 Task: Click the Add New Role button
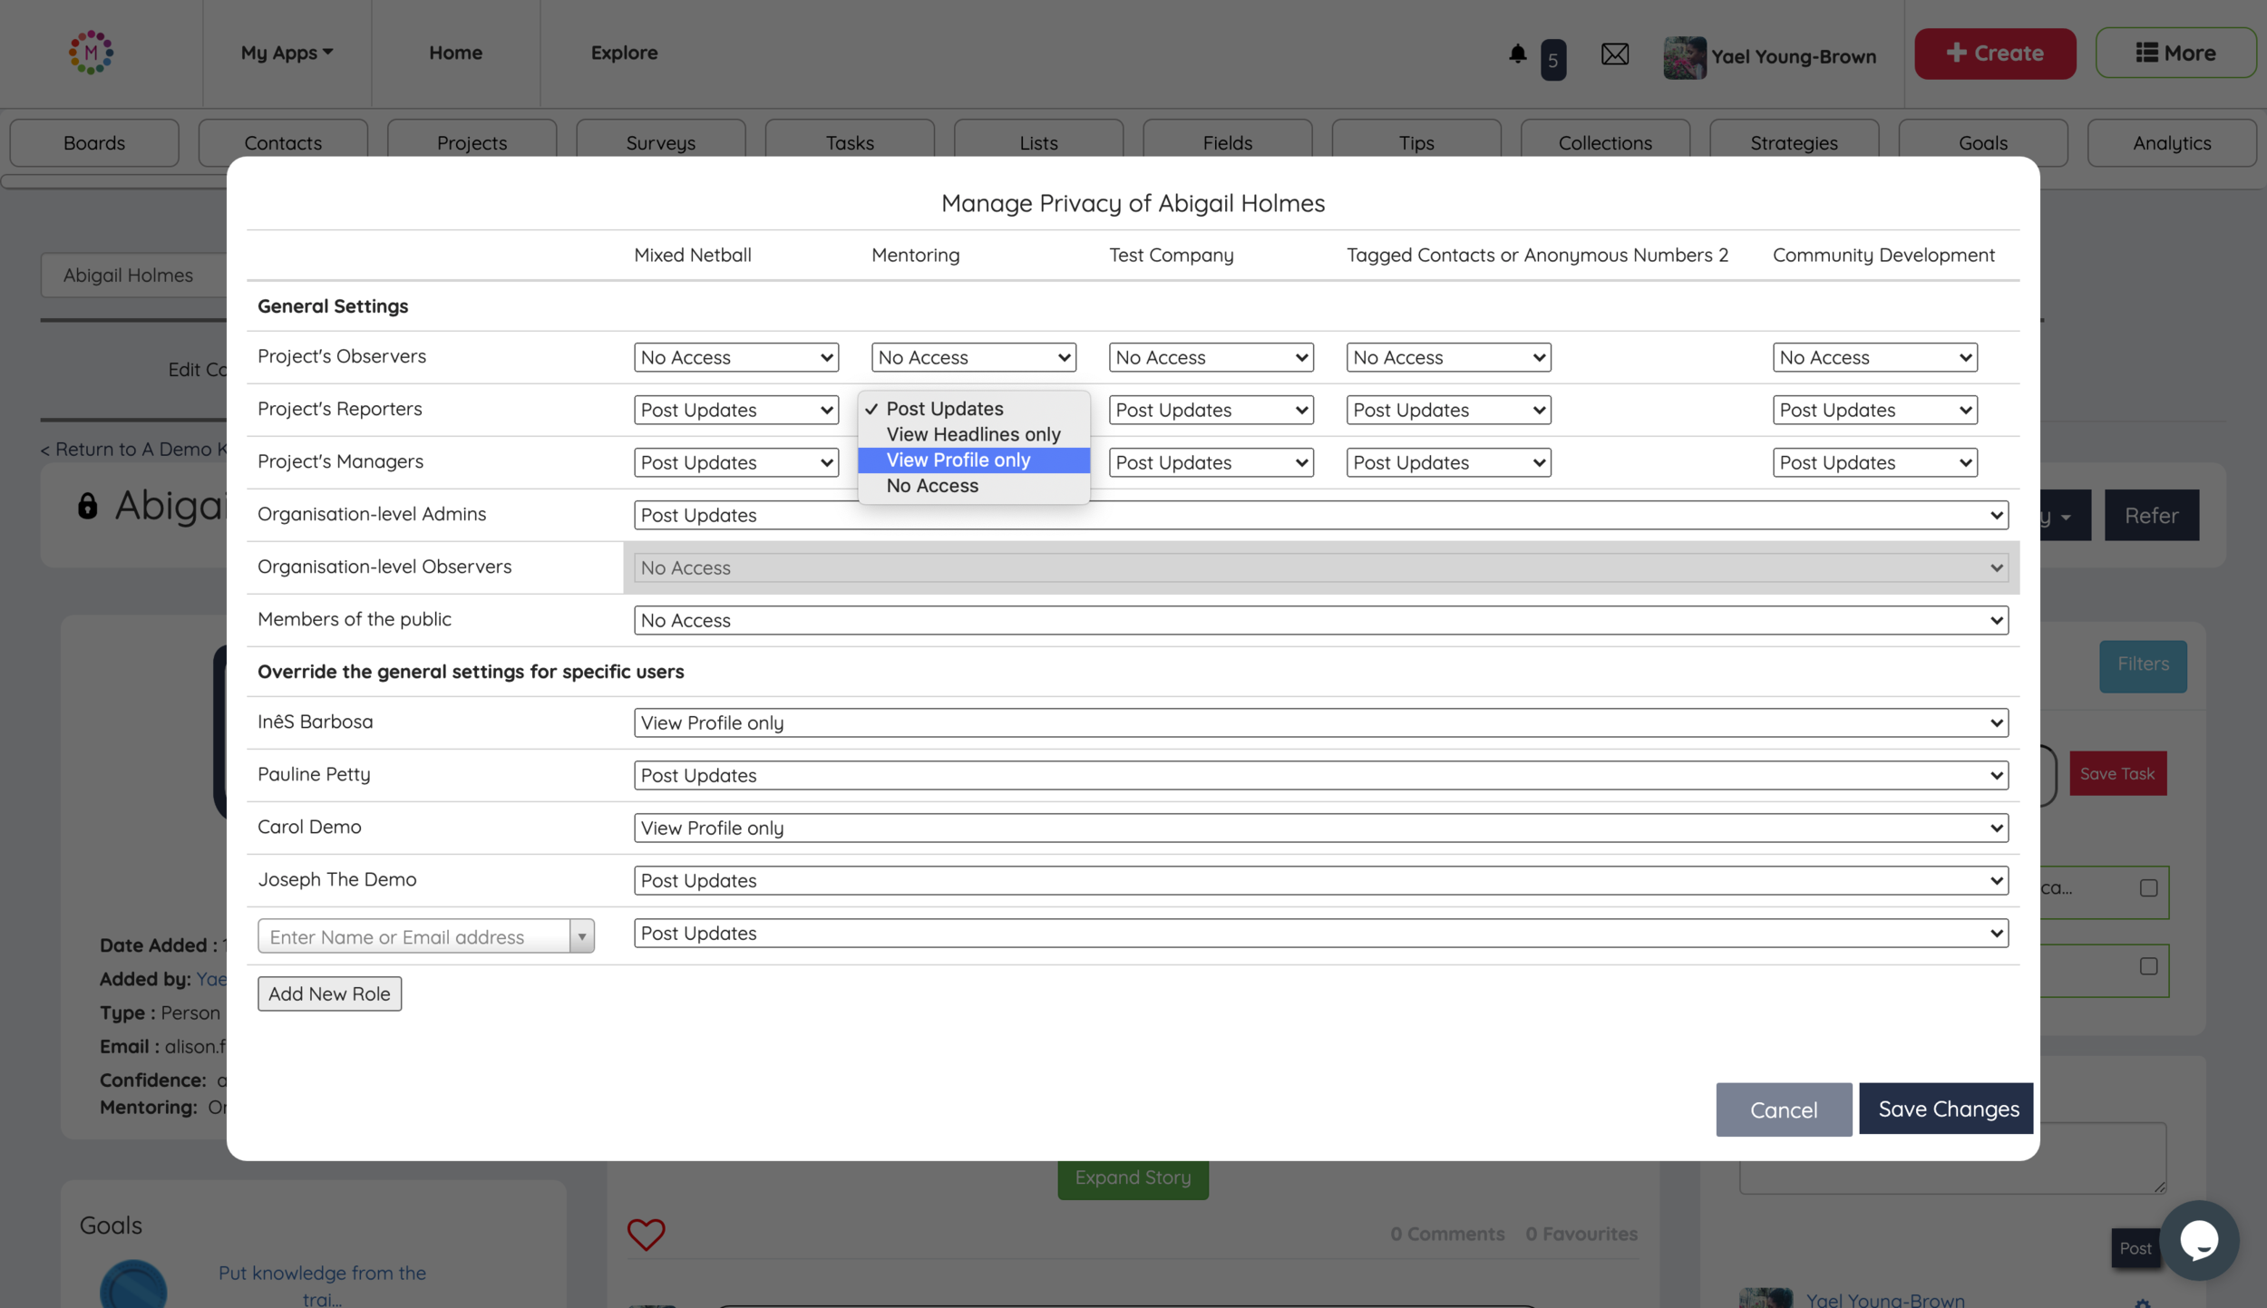pos(328,993)
